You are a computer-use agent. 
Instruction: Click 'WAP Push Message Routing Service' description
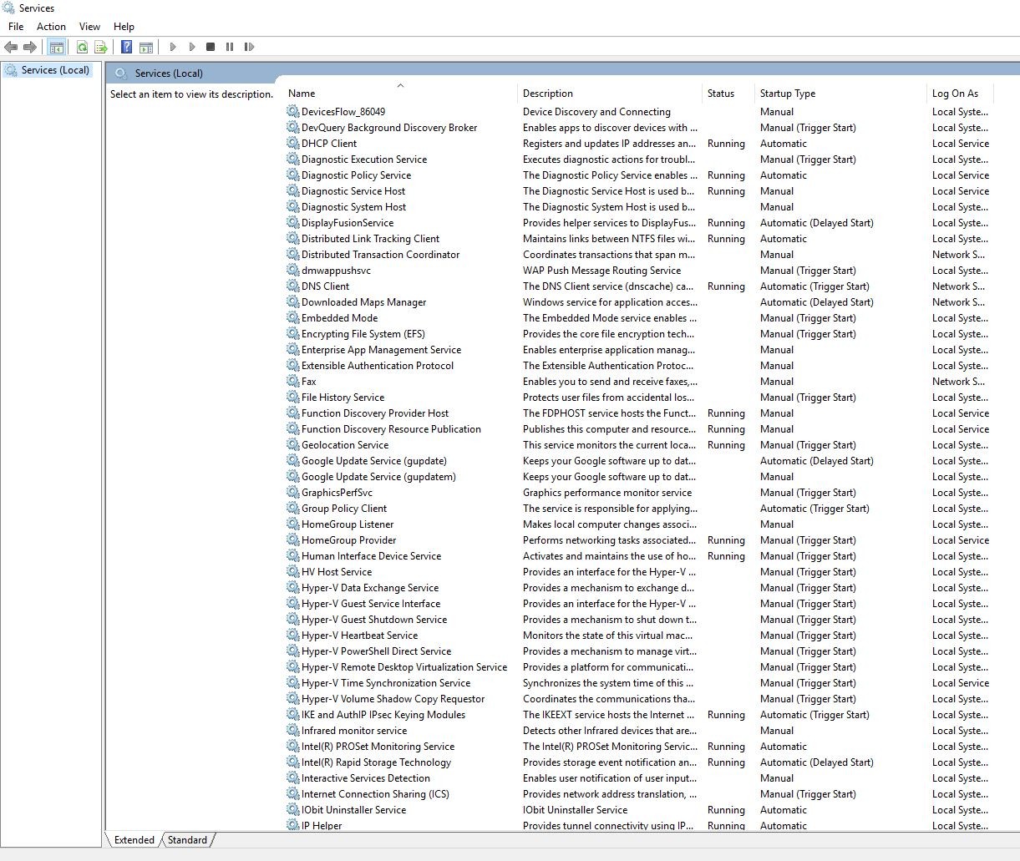pos(601,270)
